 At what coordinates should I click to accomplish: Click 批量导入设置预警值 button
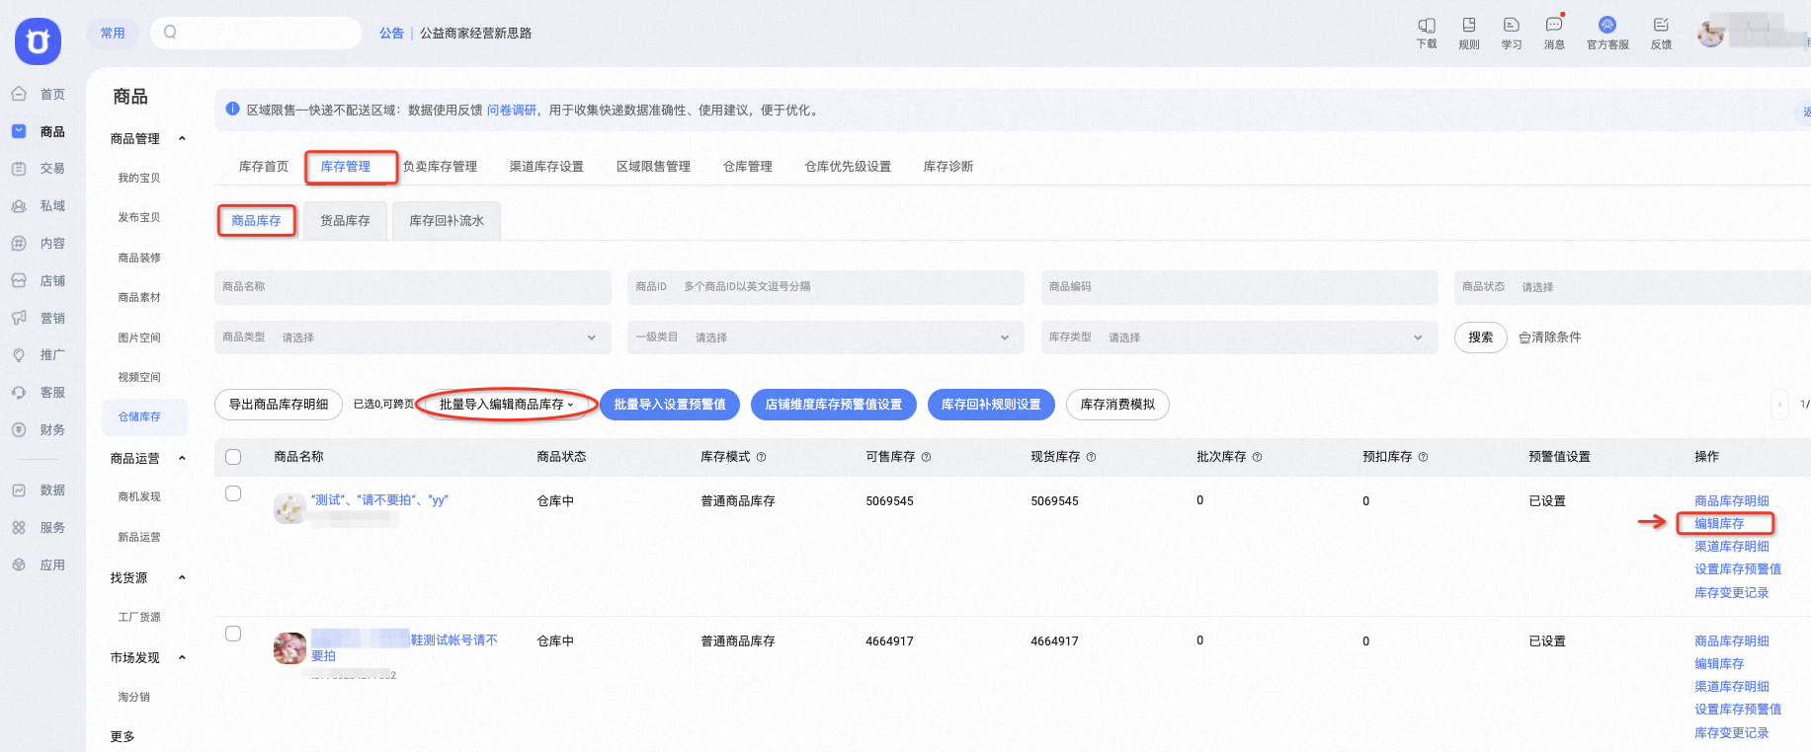click(670, 405)
